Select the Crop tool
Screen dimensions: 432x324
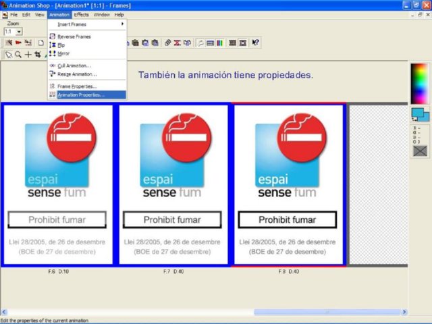point(38,55)
